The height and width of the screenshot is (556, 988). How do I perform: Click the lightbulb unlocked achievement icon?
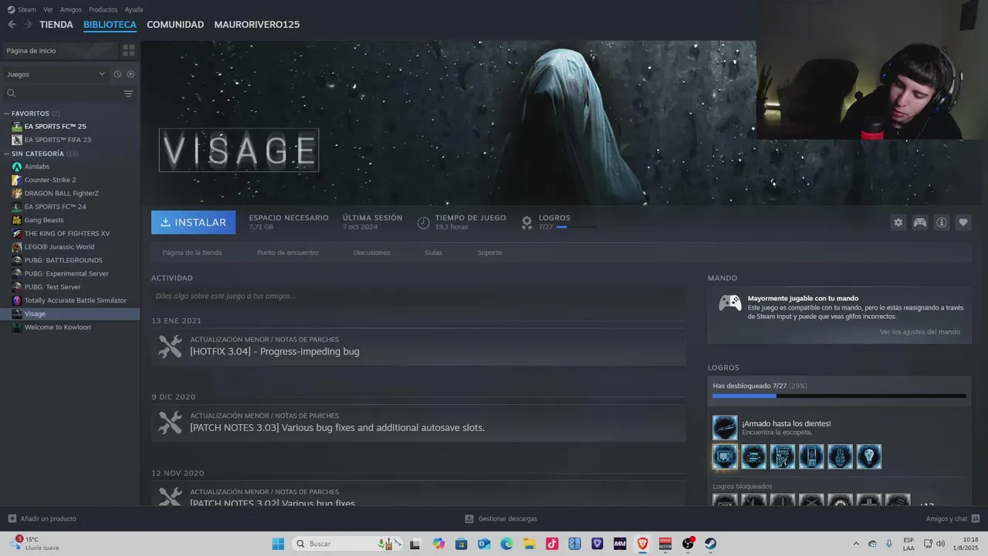[x=869, y=456]
